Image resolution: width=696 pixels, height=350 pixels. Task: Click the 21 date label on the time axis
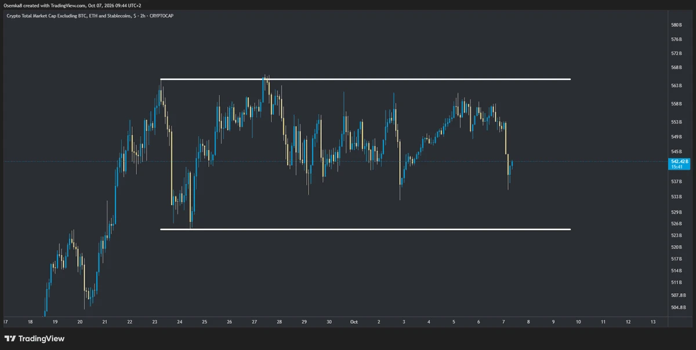[104, 322]
